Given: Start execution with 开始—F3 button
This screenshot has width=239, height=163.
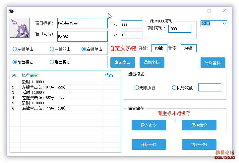Looking at the screenshot, I should (149, 145).
